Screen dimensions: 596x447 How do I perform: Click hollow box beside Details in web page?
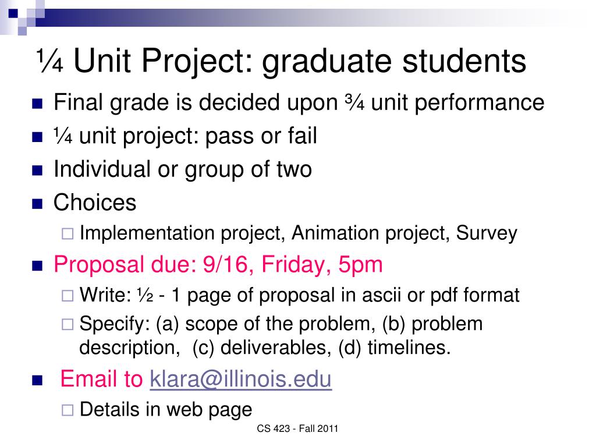pyautogui.click(x=68, y=410)
